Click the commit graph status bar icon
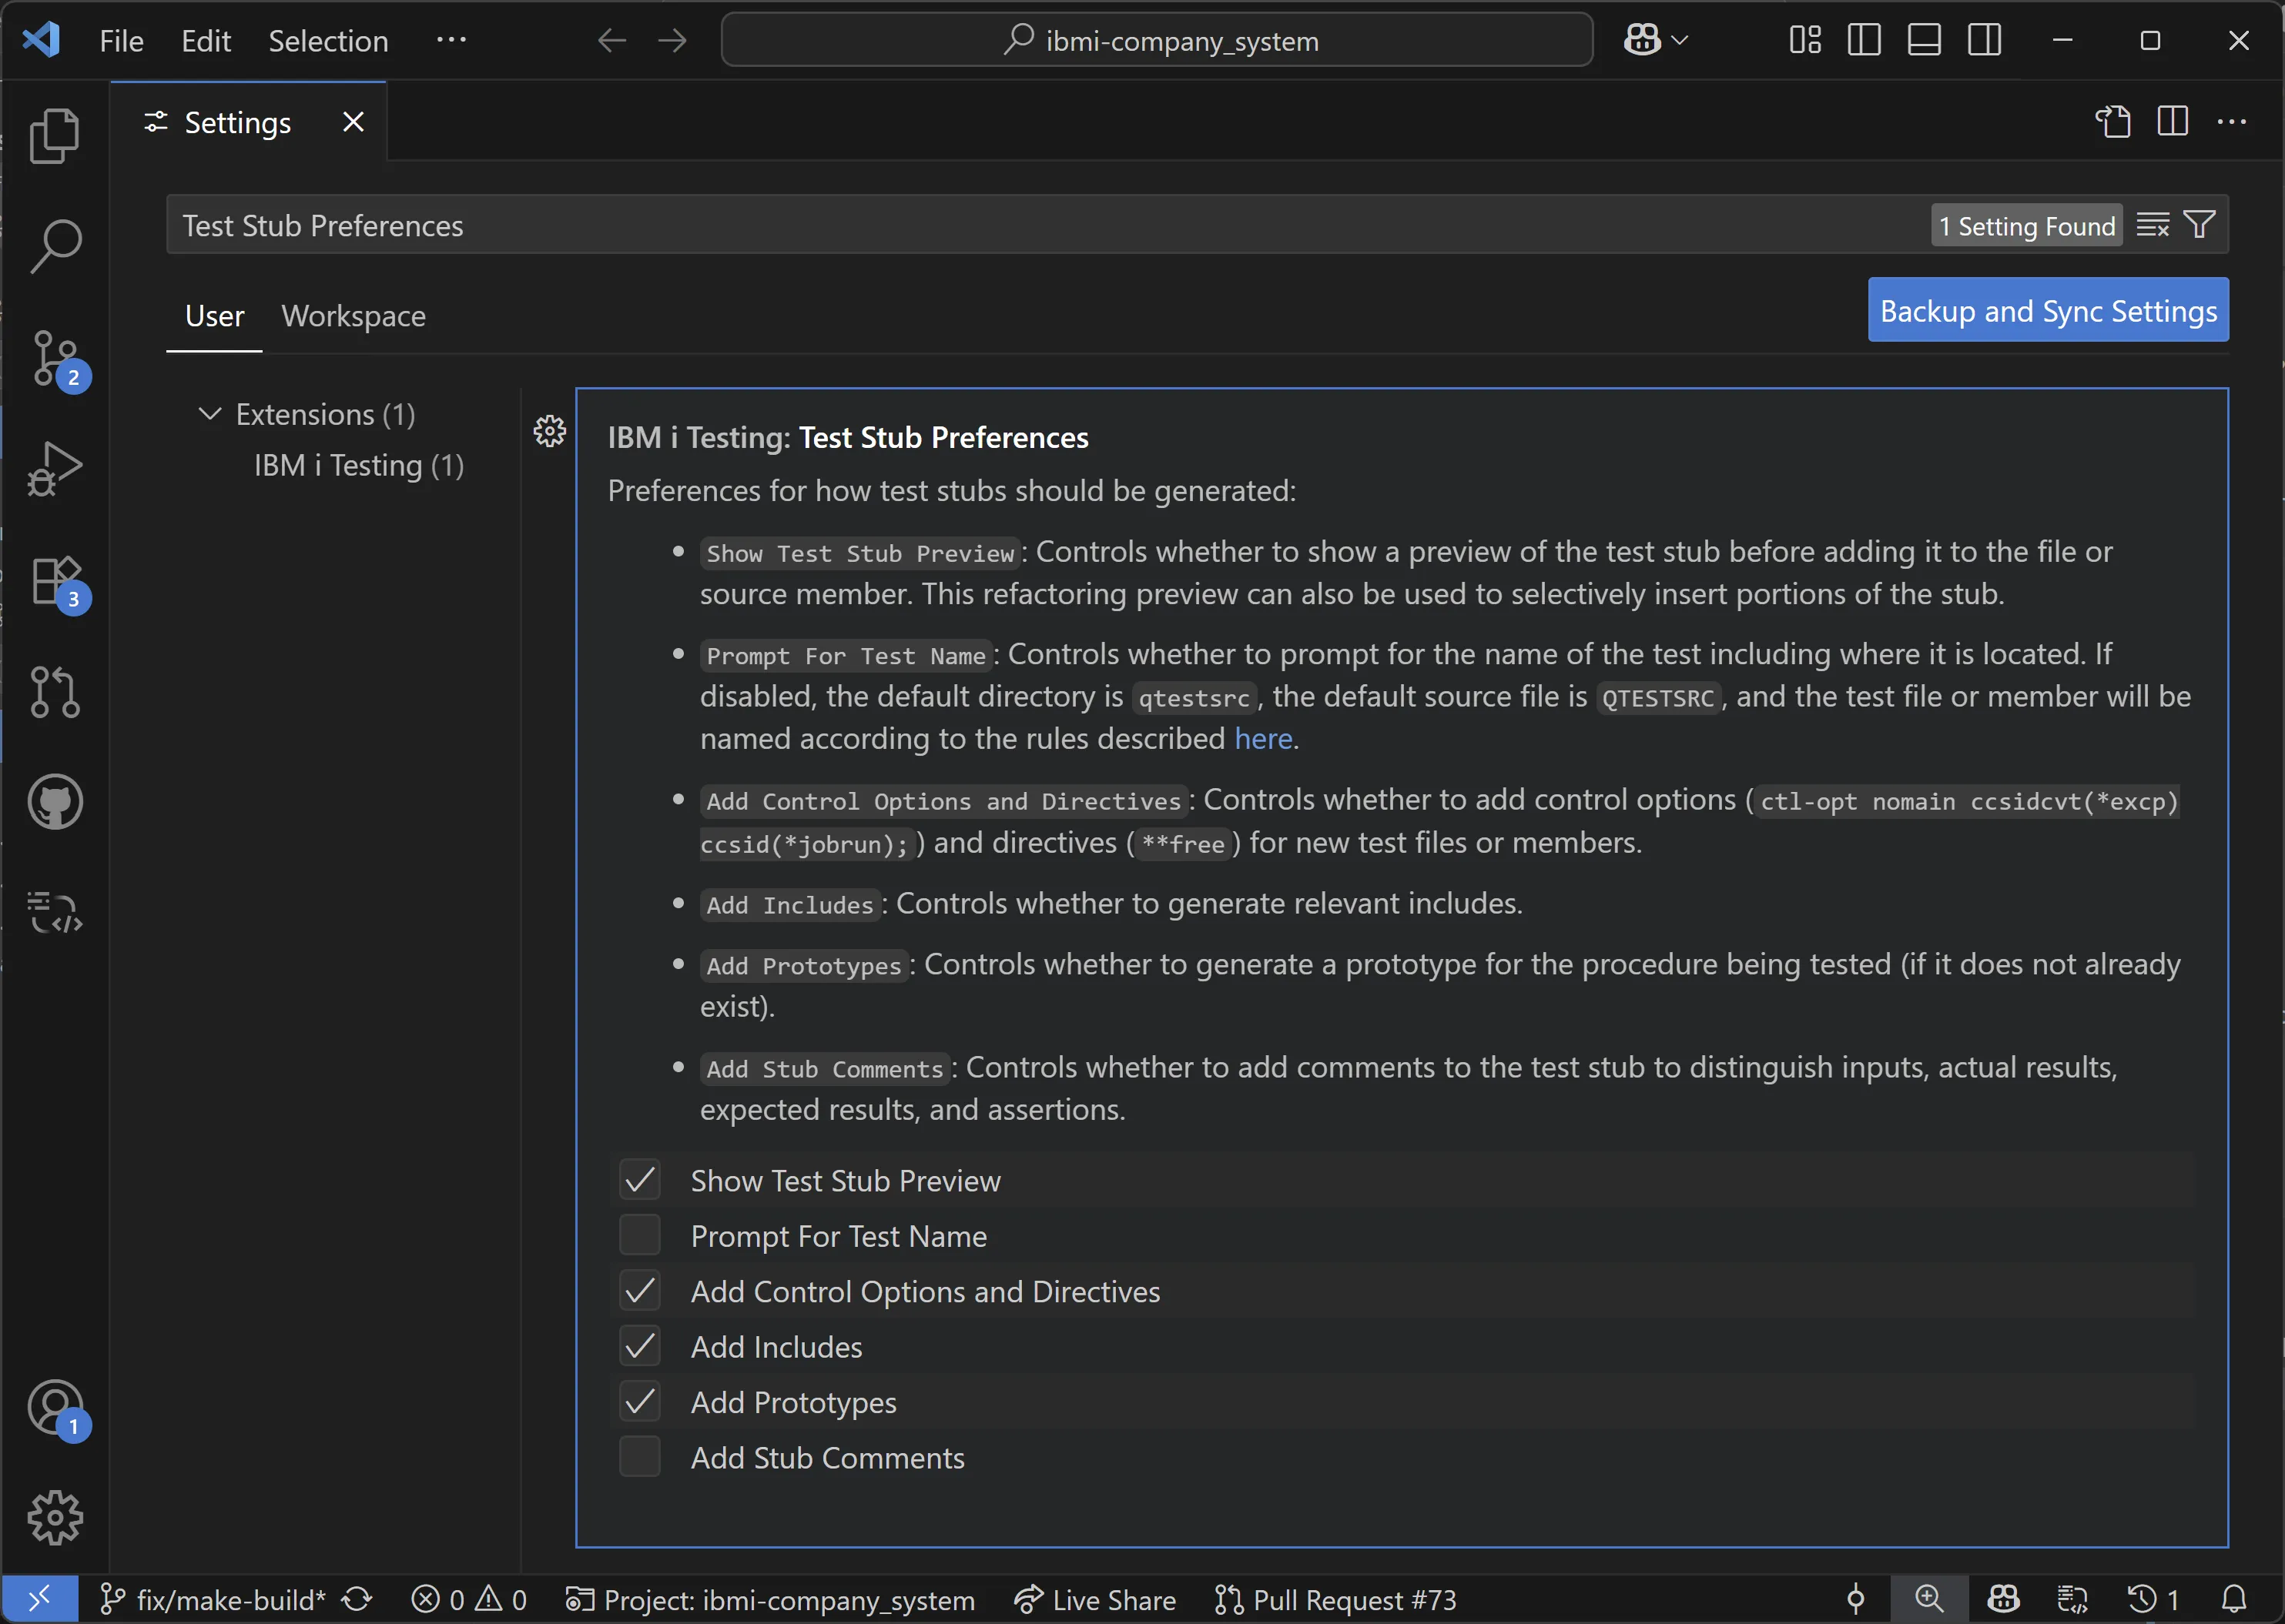Screen dimensions: 2285x1624 coord(1856,1599)
